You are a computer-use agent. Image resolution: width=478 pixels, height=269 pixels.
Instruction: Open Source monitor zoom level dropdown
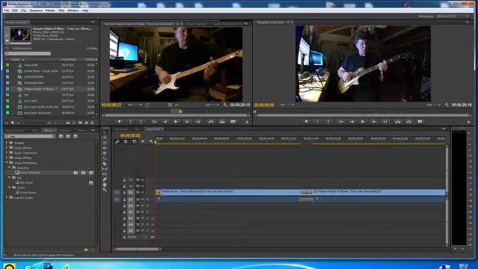click(134, 105)
